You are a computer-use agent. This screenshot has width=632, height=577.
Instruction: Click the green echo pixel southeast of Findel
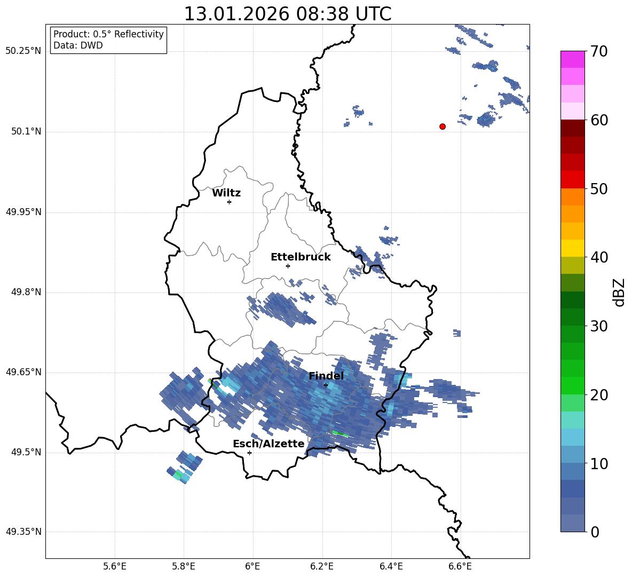[340, 433]
